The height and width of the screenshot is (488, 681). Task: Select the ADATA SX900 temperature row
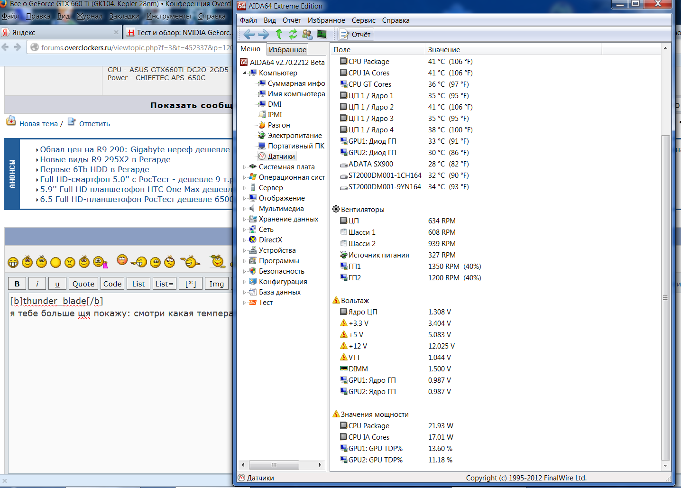[x=405, y=164]
